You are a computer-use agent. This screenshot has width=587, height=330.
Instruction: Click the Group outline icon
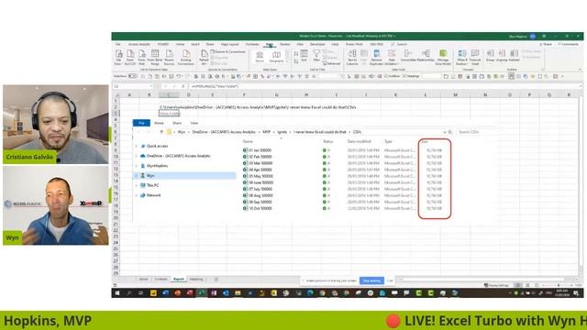pos(490,56)
